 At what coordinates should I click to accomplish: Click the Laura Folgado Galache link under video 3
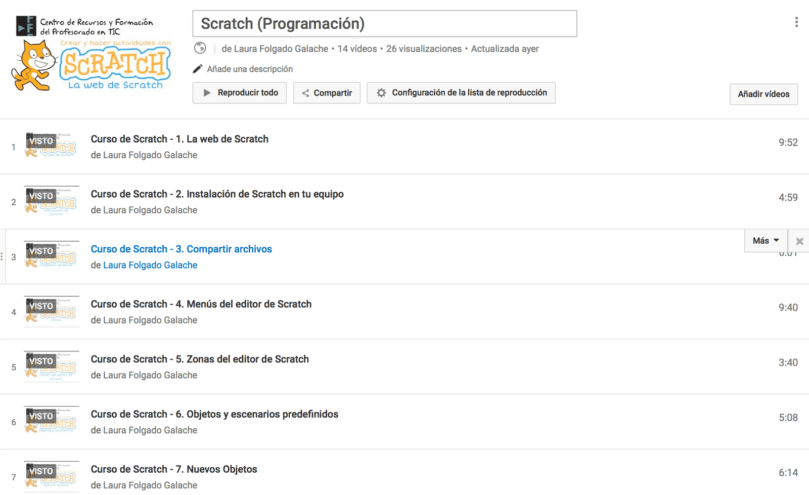(x=150, y=265)
